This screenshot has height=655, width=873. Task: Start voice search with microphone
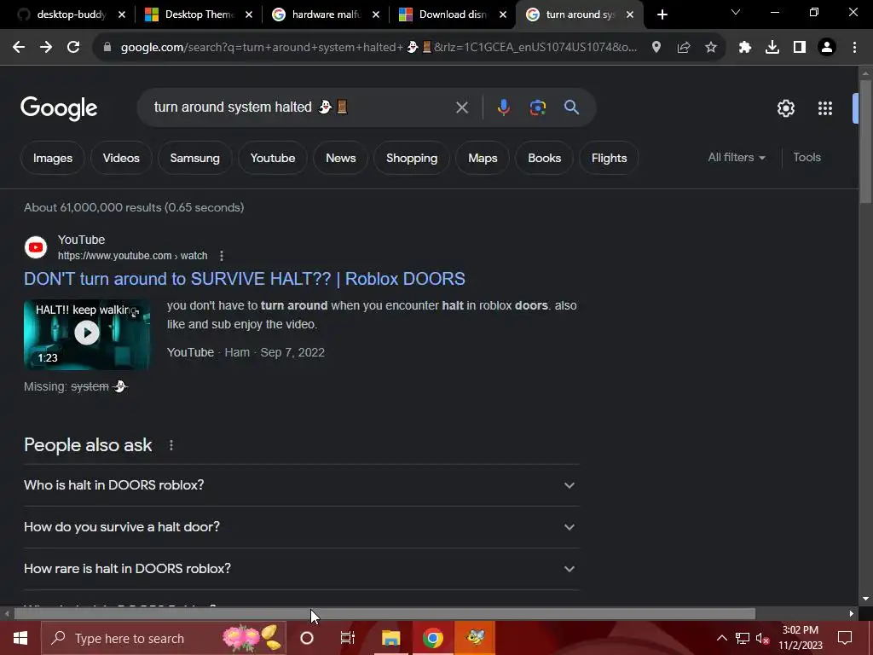(x=503, y=107)
